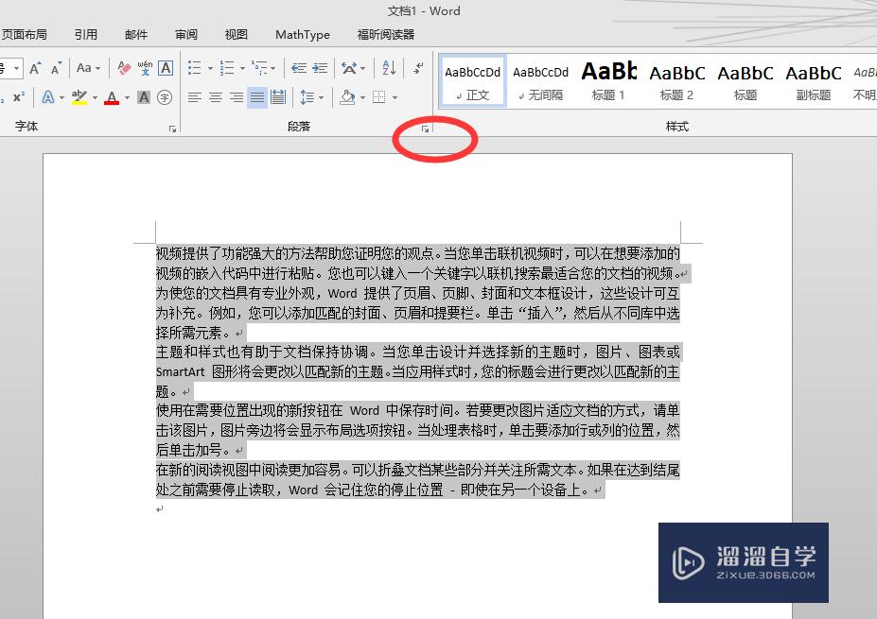Select the Clear All Formatting eraser icon
877x619 pixels.
point(123,67)
